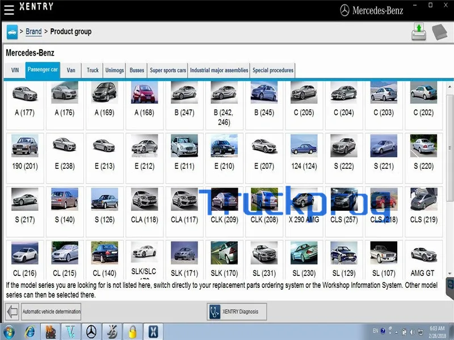
Task: Select the A (177) model series
Action: click(25, 105)
